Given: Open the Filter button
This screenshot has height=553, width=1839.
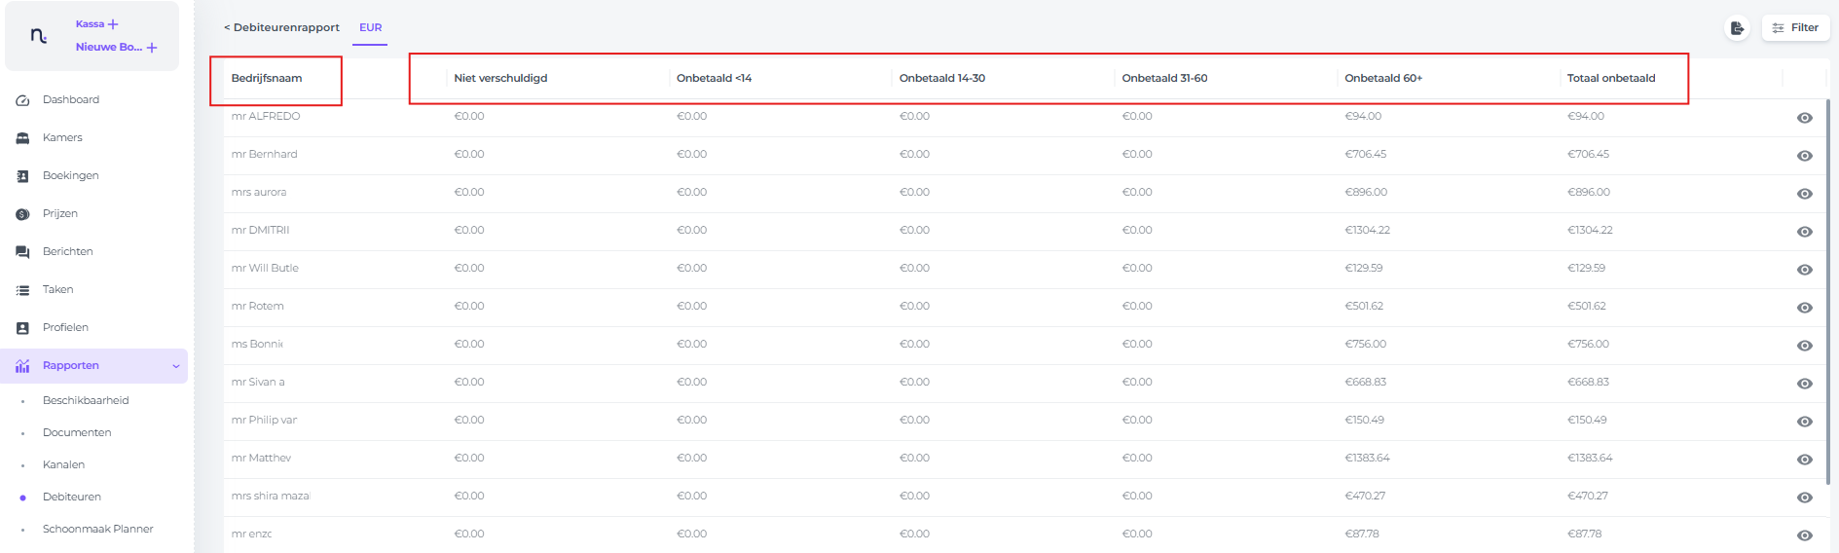Looking at the screenshot, I should tap(1795, 28).
